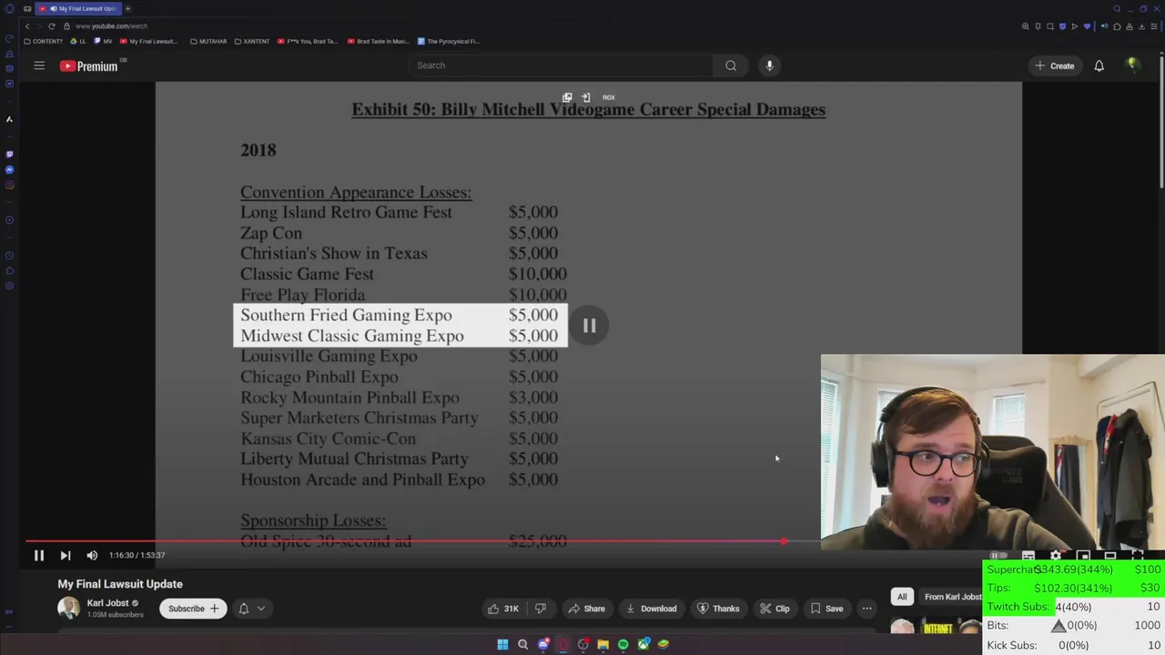Open the CONTENT? bookmark folder
This screenshot has width=1165, height=655.
pyautogui.click(x=45, y=41)
